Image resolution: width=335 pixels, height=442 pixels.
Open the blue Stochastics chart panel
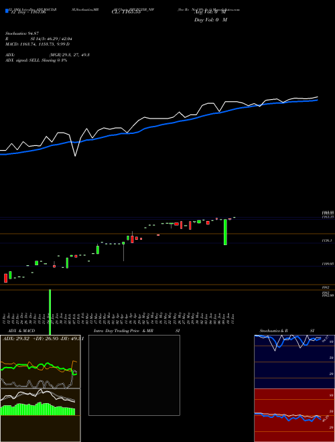(x=294, y=362)
